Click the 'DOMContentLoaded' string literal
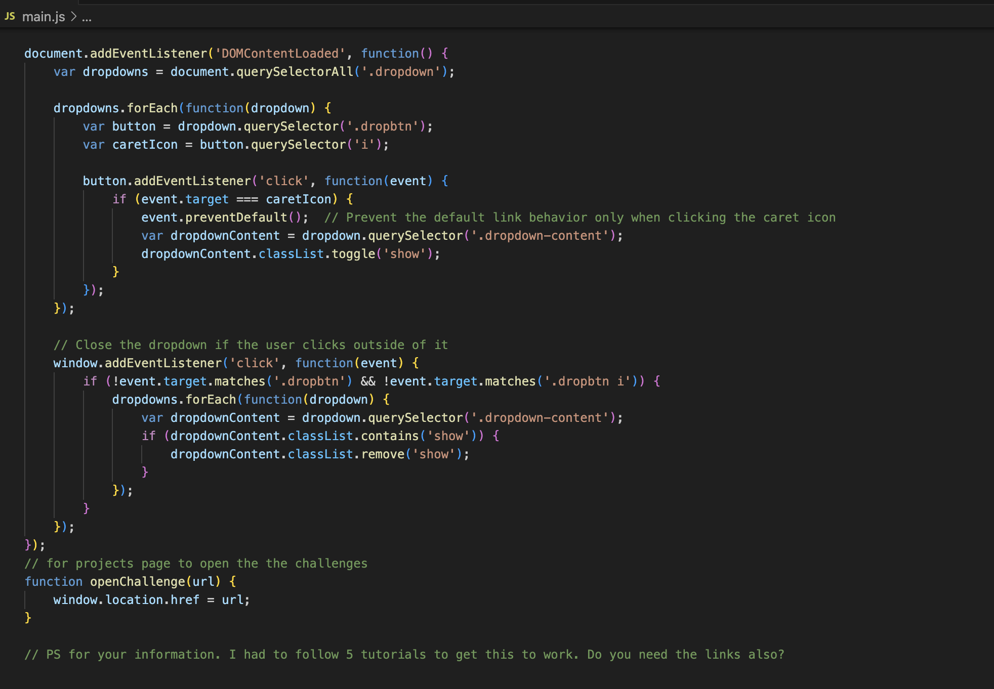This screenshot has height=689, width=994. (x=280, y=53)
